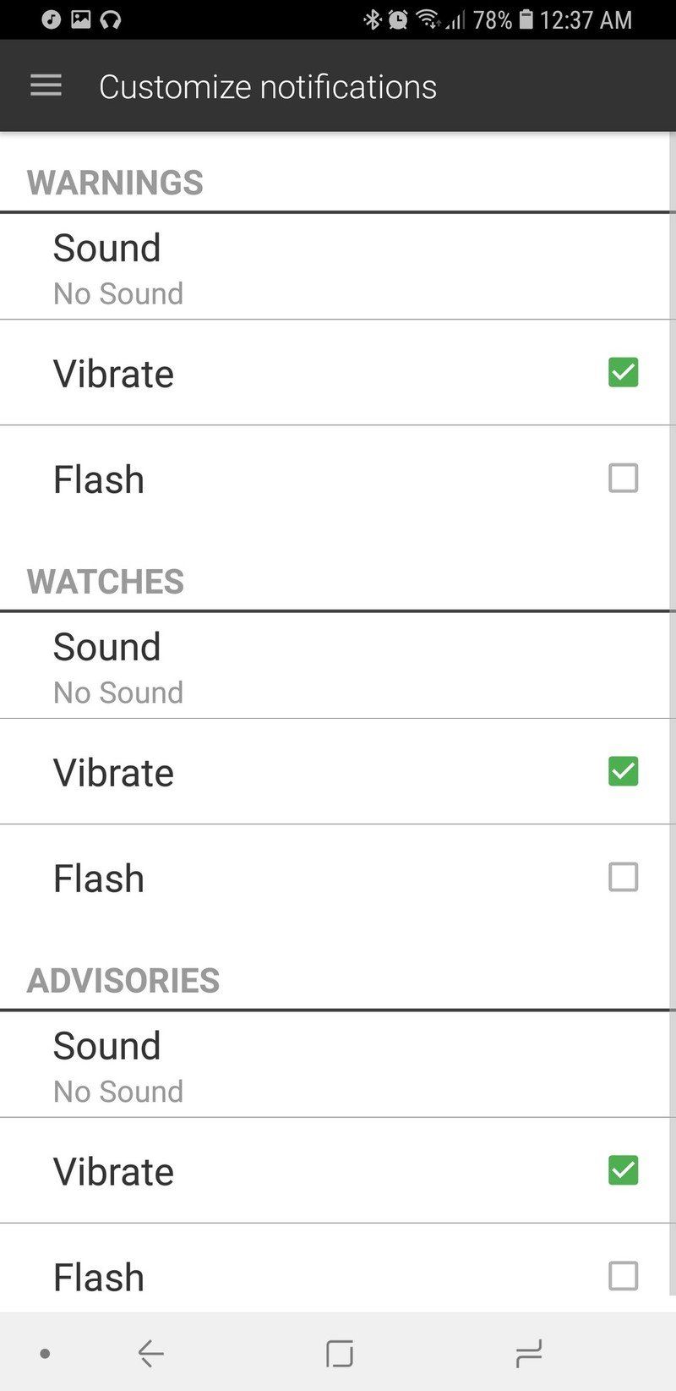Tap the recent apps navigation icon
This screenshot has height=1391, width=676.
pos(528,1353)
